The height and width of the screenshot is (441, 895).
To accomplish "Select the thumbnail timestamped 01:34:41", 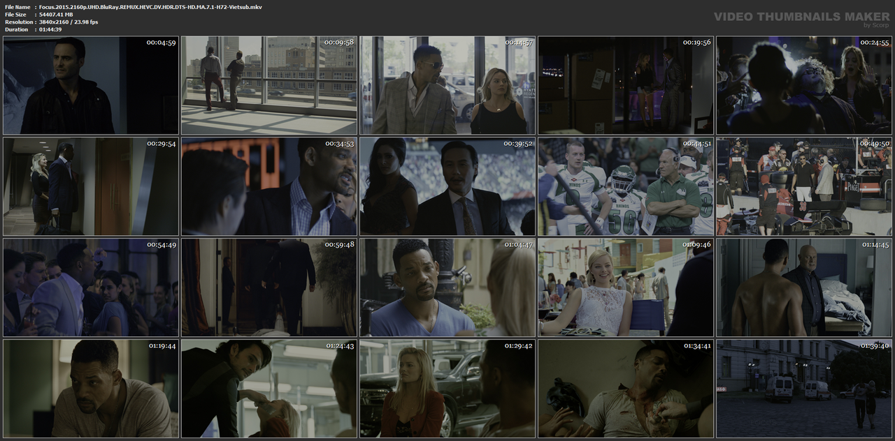I will tap(626, 389).
